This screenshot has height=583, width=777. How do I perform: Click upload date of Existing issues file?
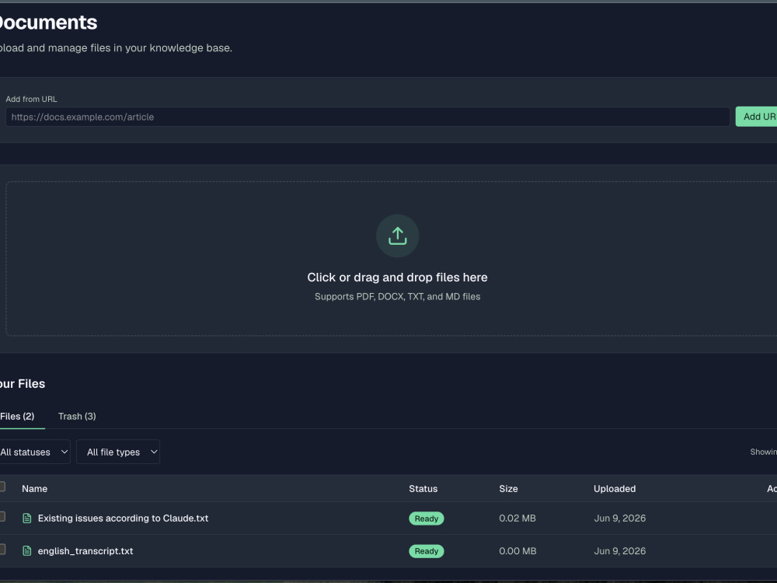click(x=620, y=518)
